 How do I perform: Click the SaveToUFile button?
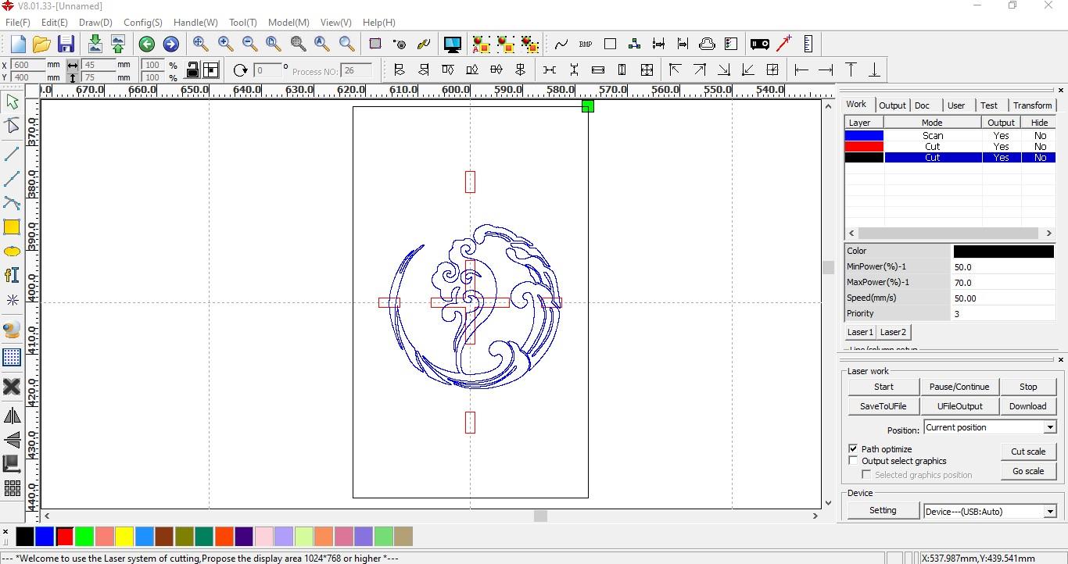[x=883, y=406]
